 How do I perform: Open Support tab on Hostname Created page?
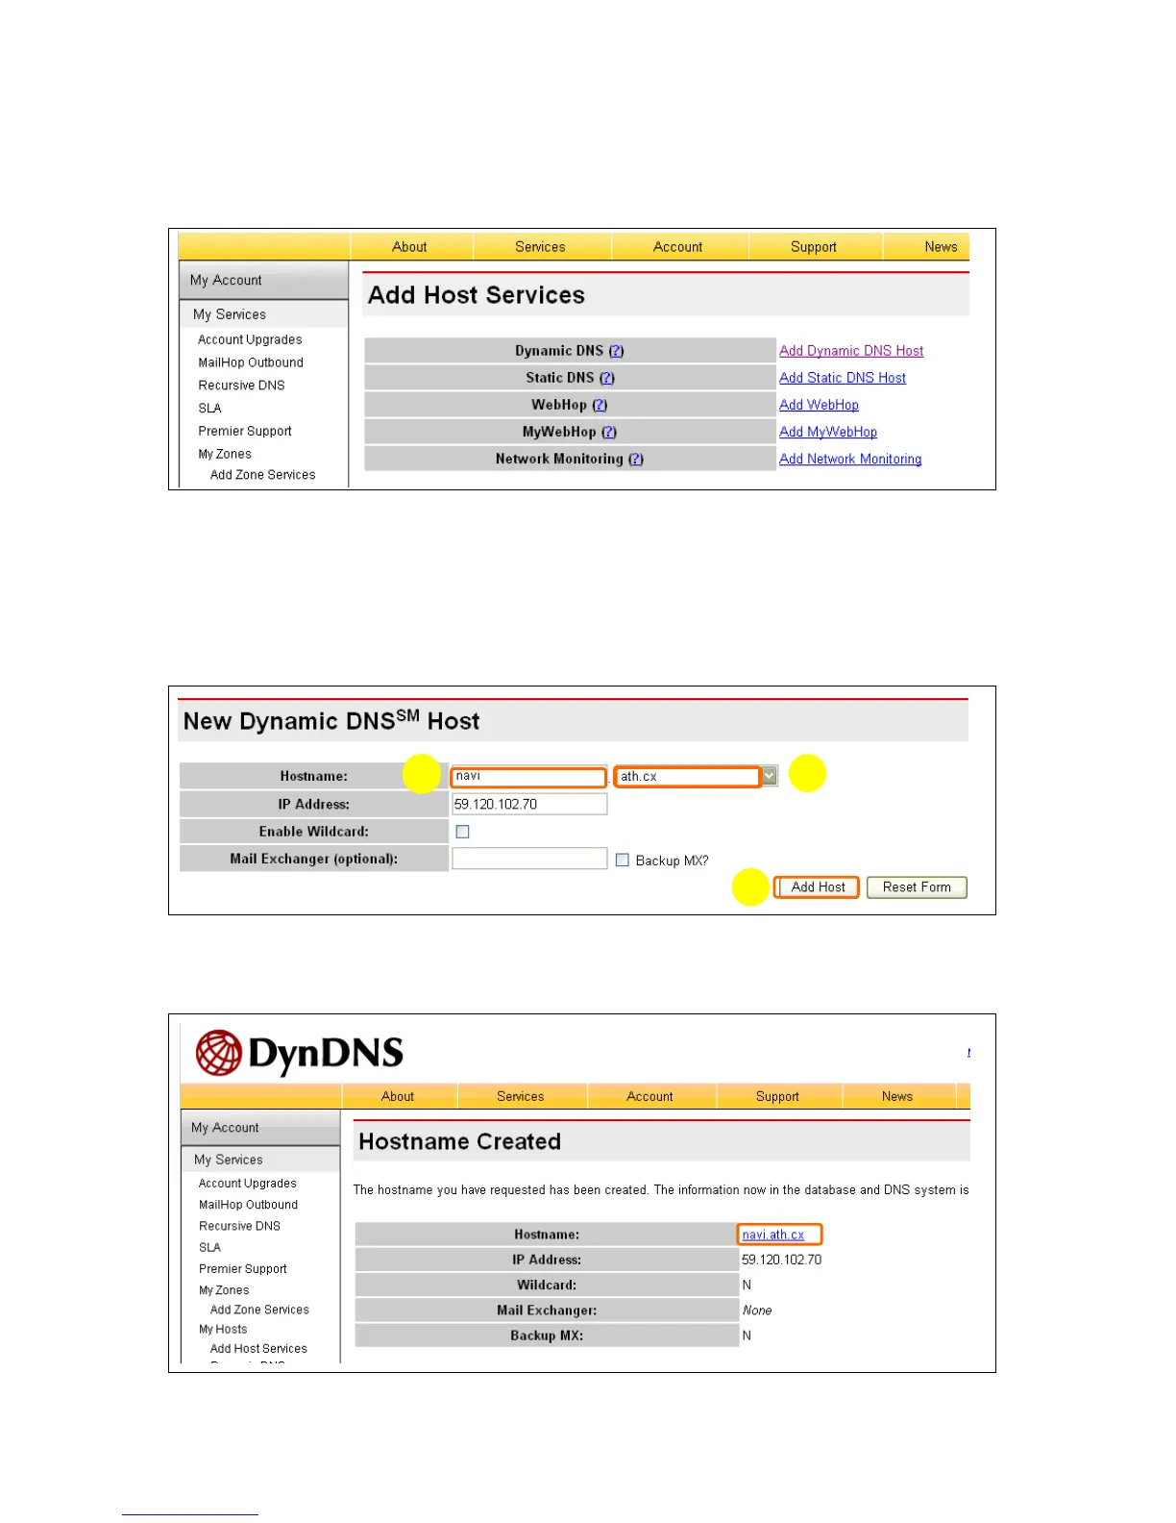pos(777,1096)
